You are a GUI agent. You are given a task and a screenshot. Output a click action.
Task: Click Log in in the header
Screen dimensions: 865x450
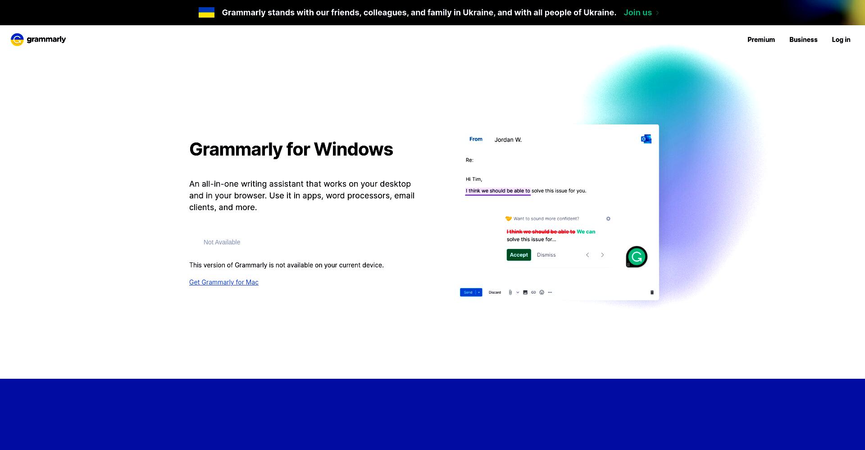[841, 40]
